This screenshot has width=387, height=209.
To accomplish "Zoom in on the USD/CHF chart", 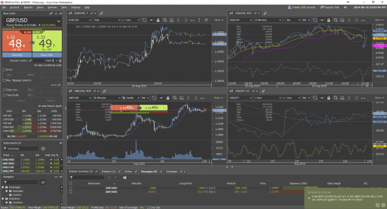I will (335, 20).
